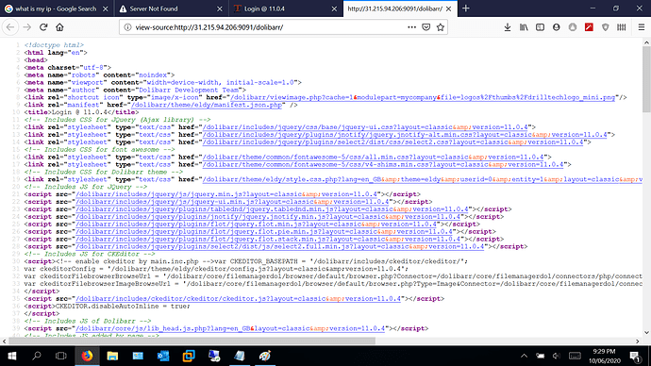Close the Login @ 11.0.4 tab
Screen dimensions: 651x366
(334, 8)
